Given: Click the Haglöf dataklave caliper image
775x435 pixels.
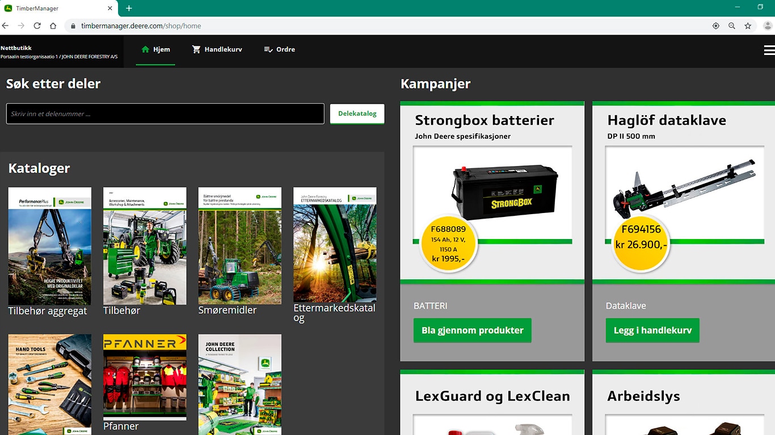Looking at the screenshot, I should click(x=684, y=190).
